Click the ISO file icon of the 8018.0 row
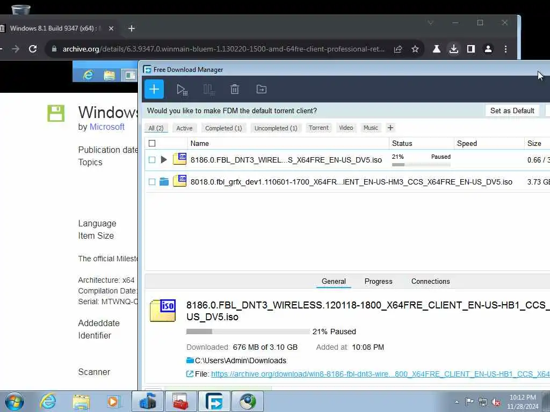Screen dimensions: 550x412 (x=179, y=181)
